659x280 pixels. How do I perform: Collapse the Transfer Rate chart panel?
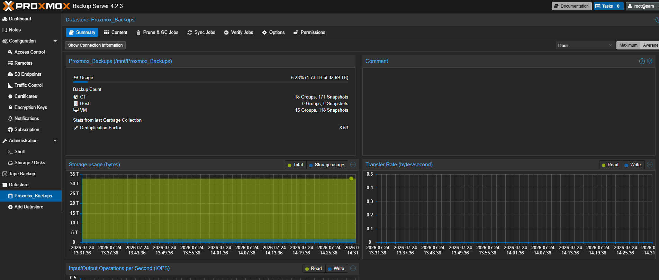(x=650, y=165)
